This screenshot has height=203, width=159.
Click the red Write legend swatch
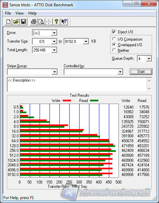[x=67, y=101]
